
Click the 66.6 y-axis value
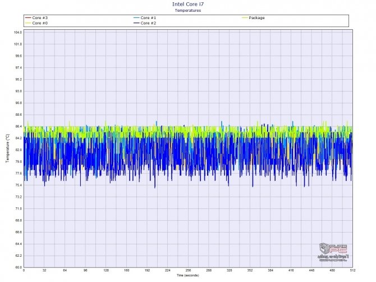click(18, 233)
